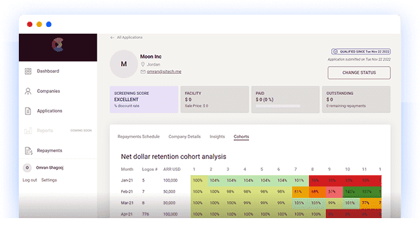Click the Dashboard grid icon
The image size is (420, 243).
coord(28,71)
